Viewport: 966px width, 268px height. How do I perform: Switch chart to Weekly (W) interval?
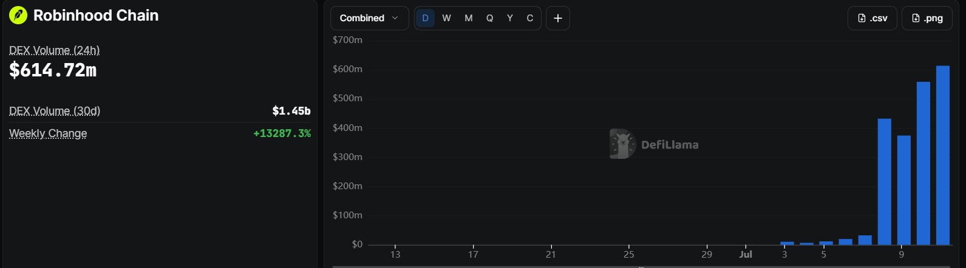point(446,18)
